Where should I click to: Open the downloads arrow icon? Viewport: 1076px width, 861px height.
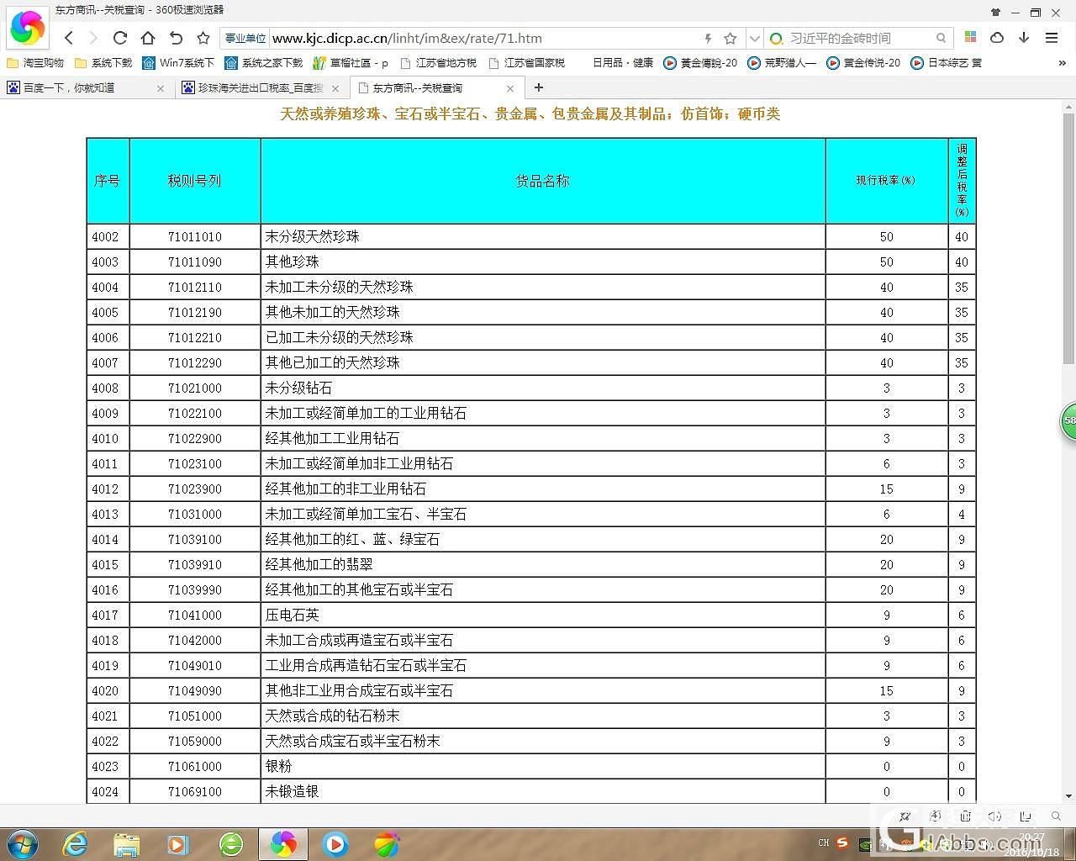(1024, 38)
